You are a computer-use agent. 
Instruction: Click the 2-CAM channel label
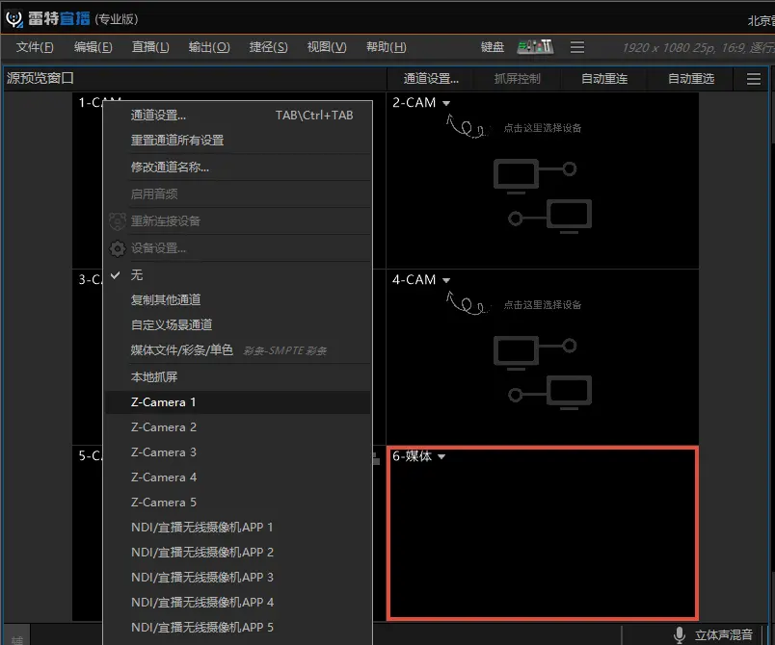click(414, 103)
